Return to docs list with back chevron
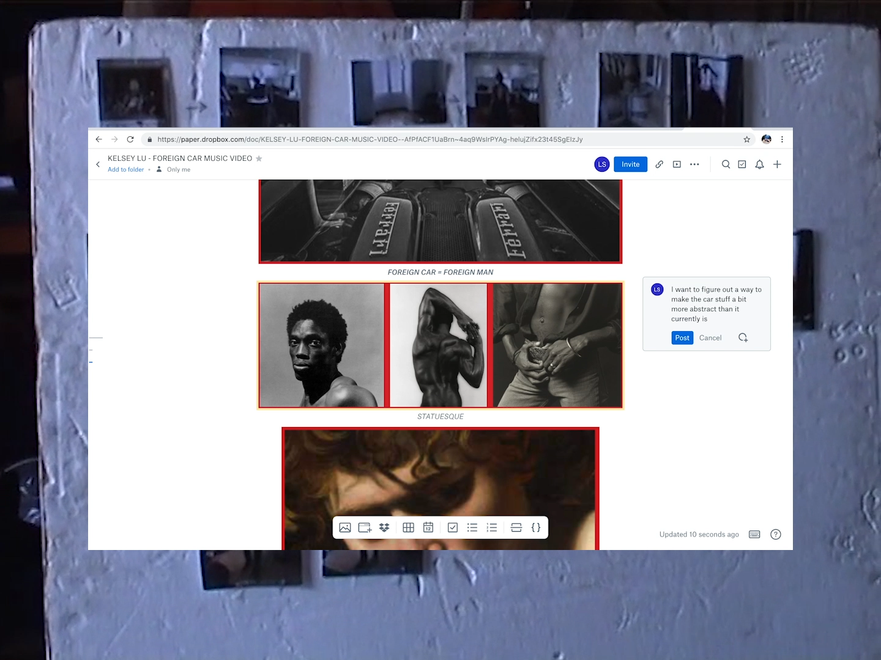881x660 pixels. [98, 164]
